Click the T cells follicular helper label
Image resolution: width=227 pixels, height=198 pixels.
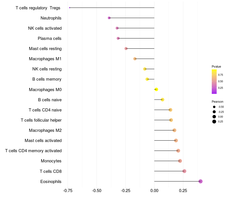coord(41,120)
